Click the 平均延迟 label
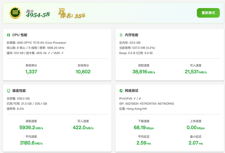The height and width of the screenshot is (153, 225). point(143,137)
